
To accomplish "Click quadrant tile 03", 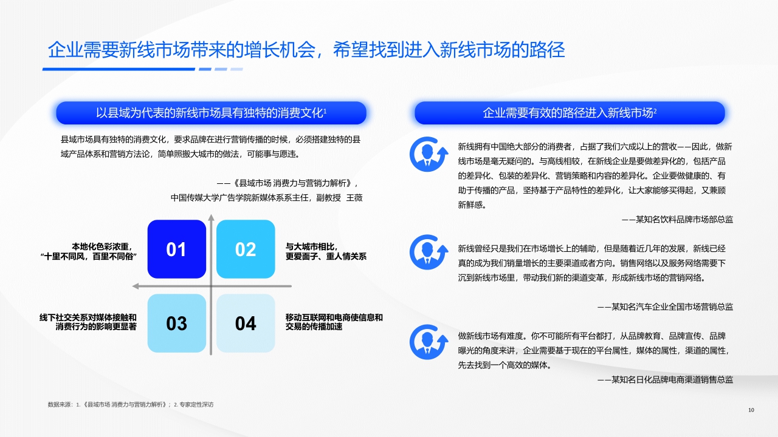I will coord(176,324).
